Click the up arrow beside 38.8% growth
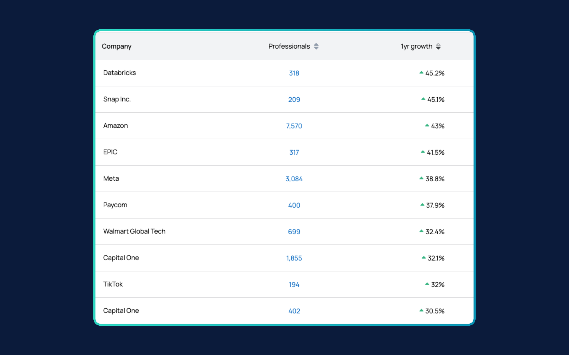 pyautogui.click(x=421, y=178)
